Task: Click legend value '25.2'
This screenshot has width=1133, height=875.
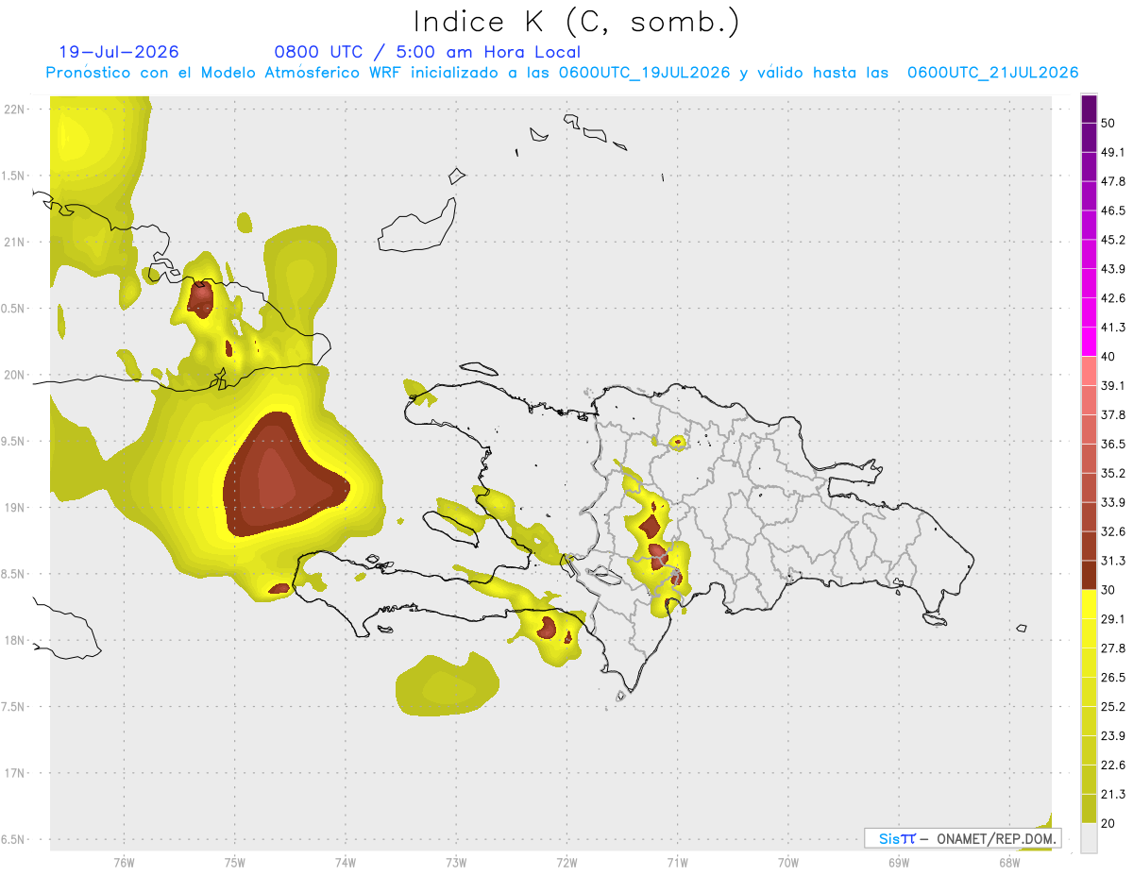Action: pyautogui.click(x=1113, y=707)
